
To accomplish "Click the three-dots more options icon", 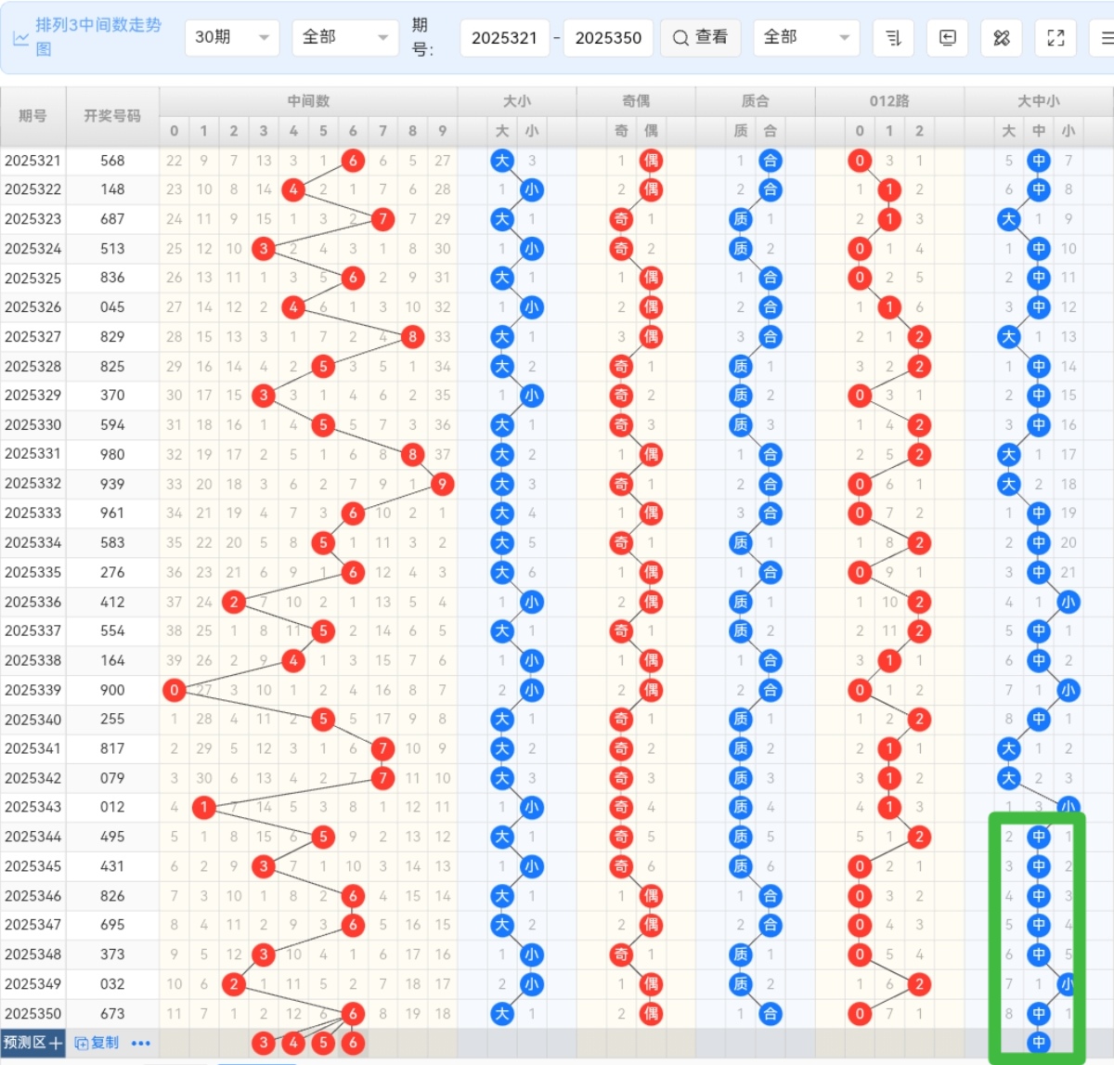I will 141,1044.
